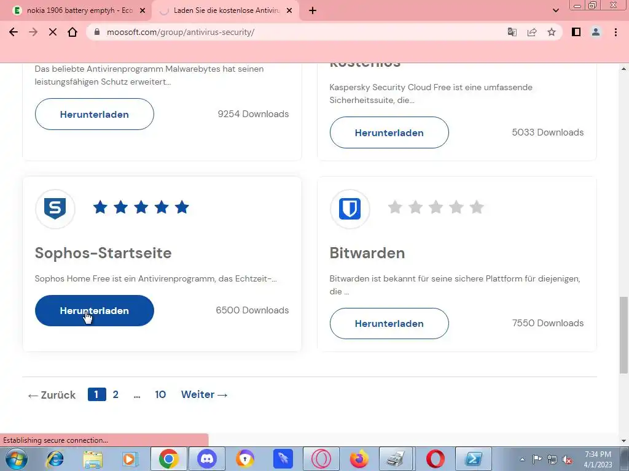This screenshot has width=629, height=471.
Task: Click the muted volume tray icon
Action: pyautogui.click(x=567, y=459)
